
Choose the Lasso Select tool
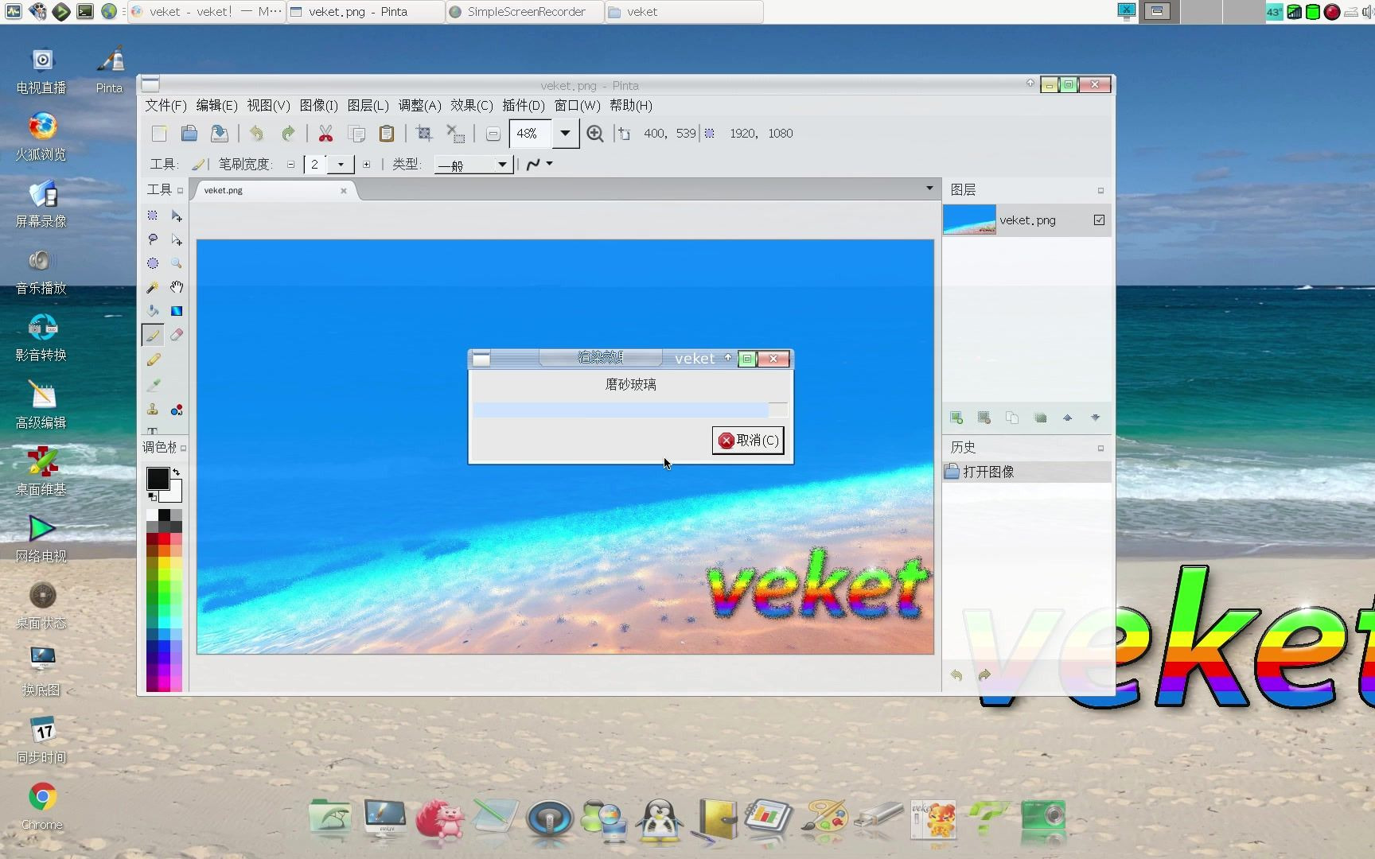point(152,239)
